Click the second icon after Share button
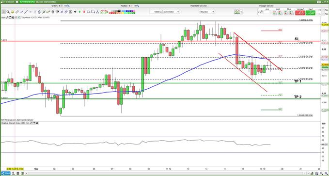Image resolution: width=329 pixels, height=176 pixels. [18, 174]
